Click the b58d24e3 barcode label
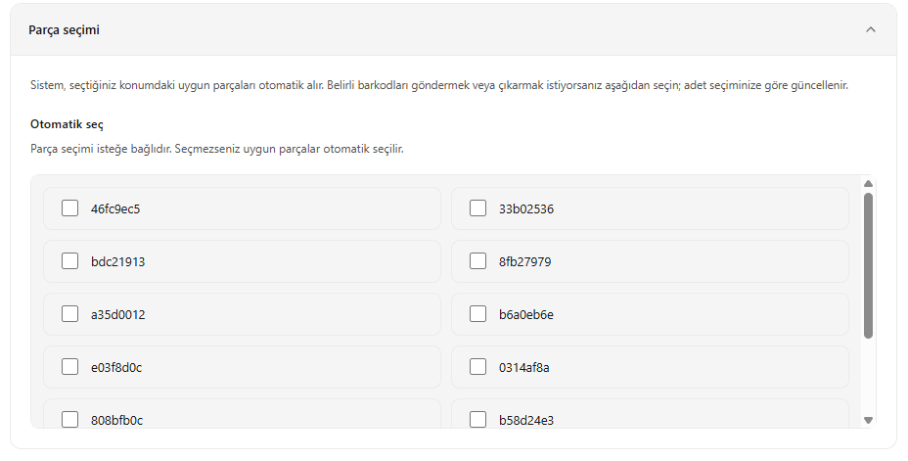The width and height of the screenshot is (908, 461). coord(526,420)
